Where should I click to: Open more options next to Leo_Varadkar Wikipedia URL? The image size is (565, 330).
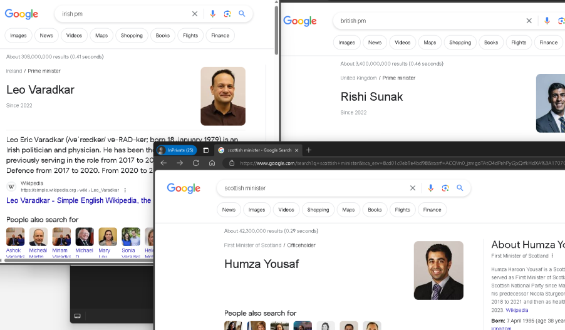pyautogui.click(x=125, y=190)
